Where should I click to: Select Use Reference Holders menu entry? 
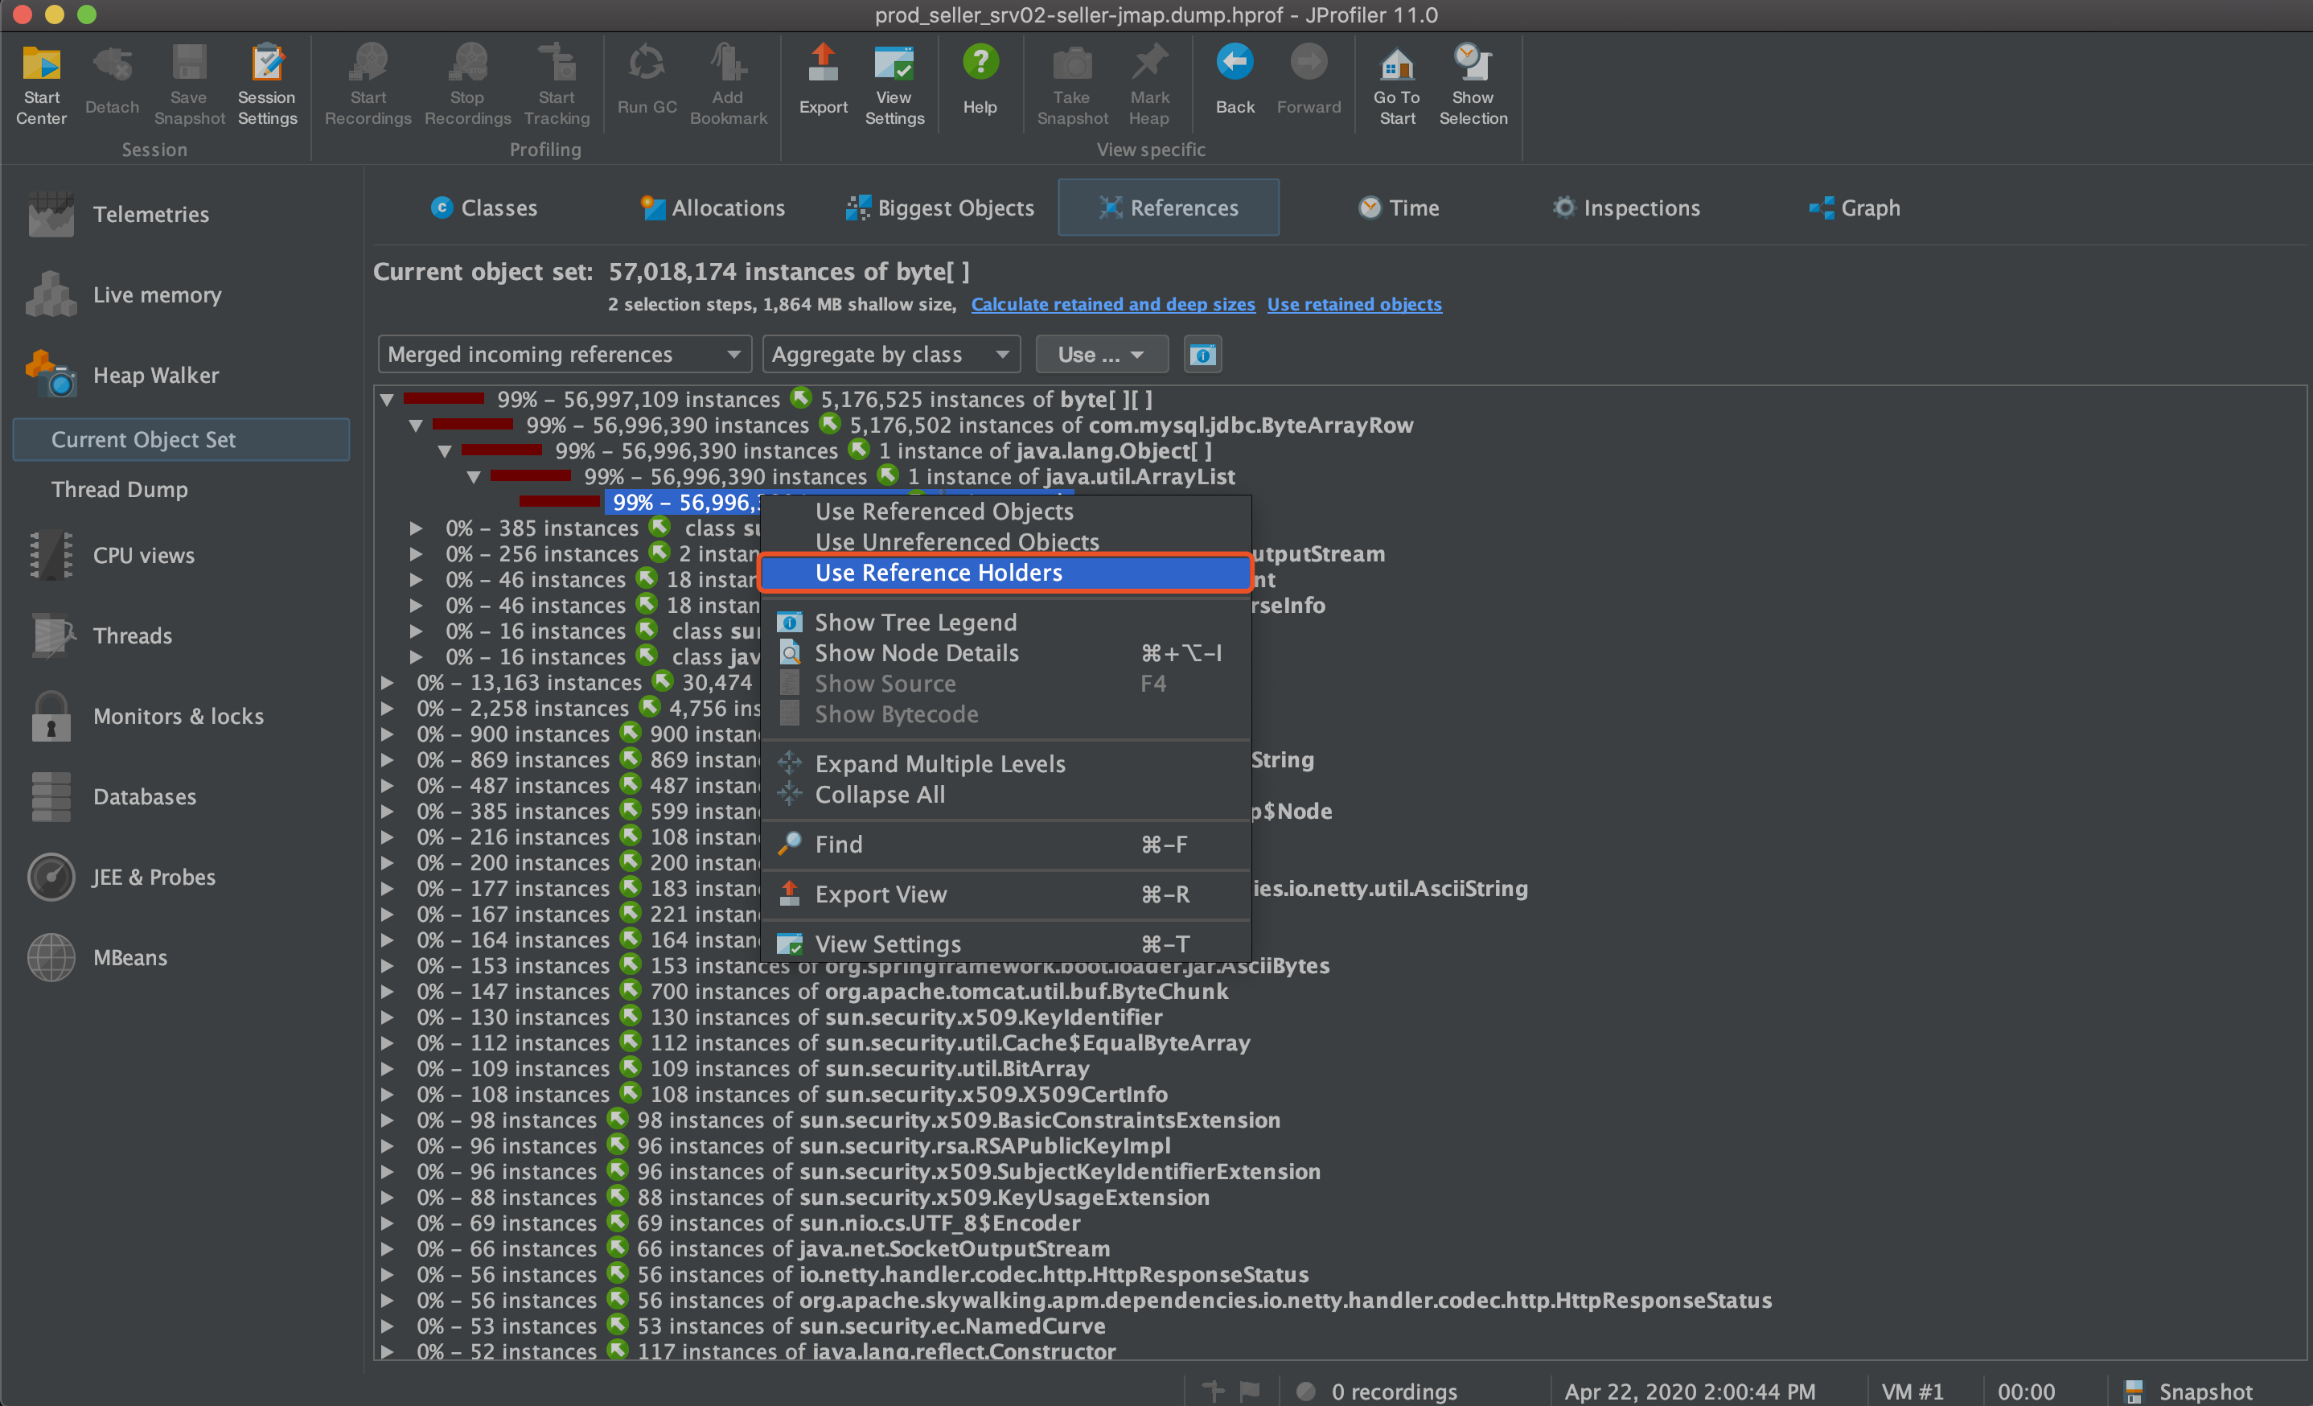[x=939, y=573]
